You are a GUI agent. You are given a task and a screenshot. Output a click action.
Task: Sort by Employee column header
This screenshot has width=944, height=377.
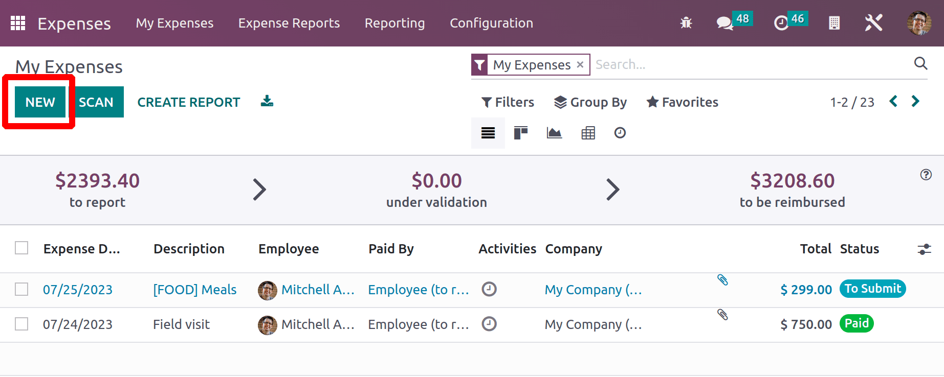(x=289, y=249)
